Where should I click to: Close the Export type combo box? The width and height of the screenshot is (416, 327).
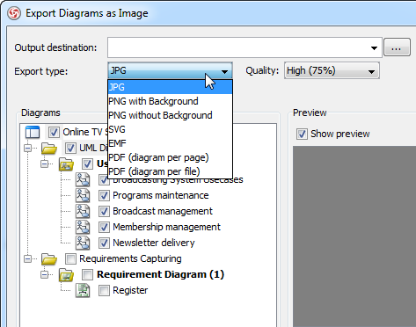[x=170, y=70]
